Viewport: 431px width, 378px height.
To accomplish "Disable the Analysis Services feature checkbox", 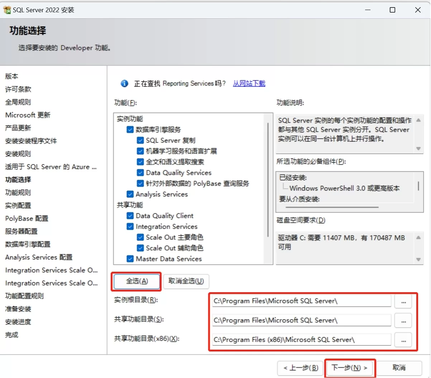I will tap(130, 194).
